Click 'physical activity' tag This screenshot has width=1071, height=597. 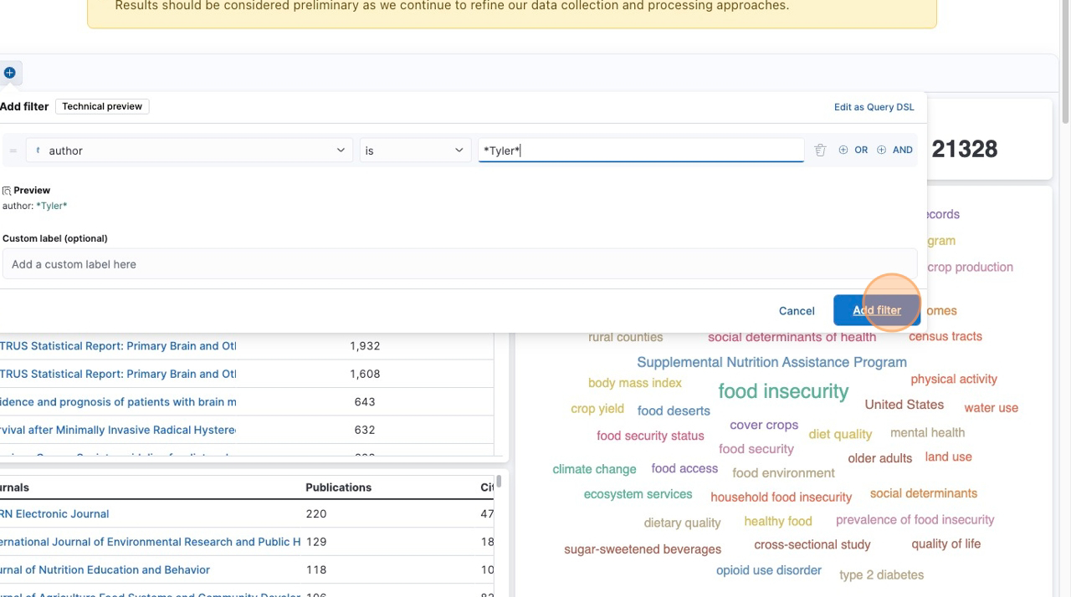point(954,379)
